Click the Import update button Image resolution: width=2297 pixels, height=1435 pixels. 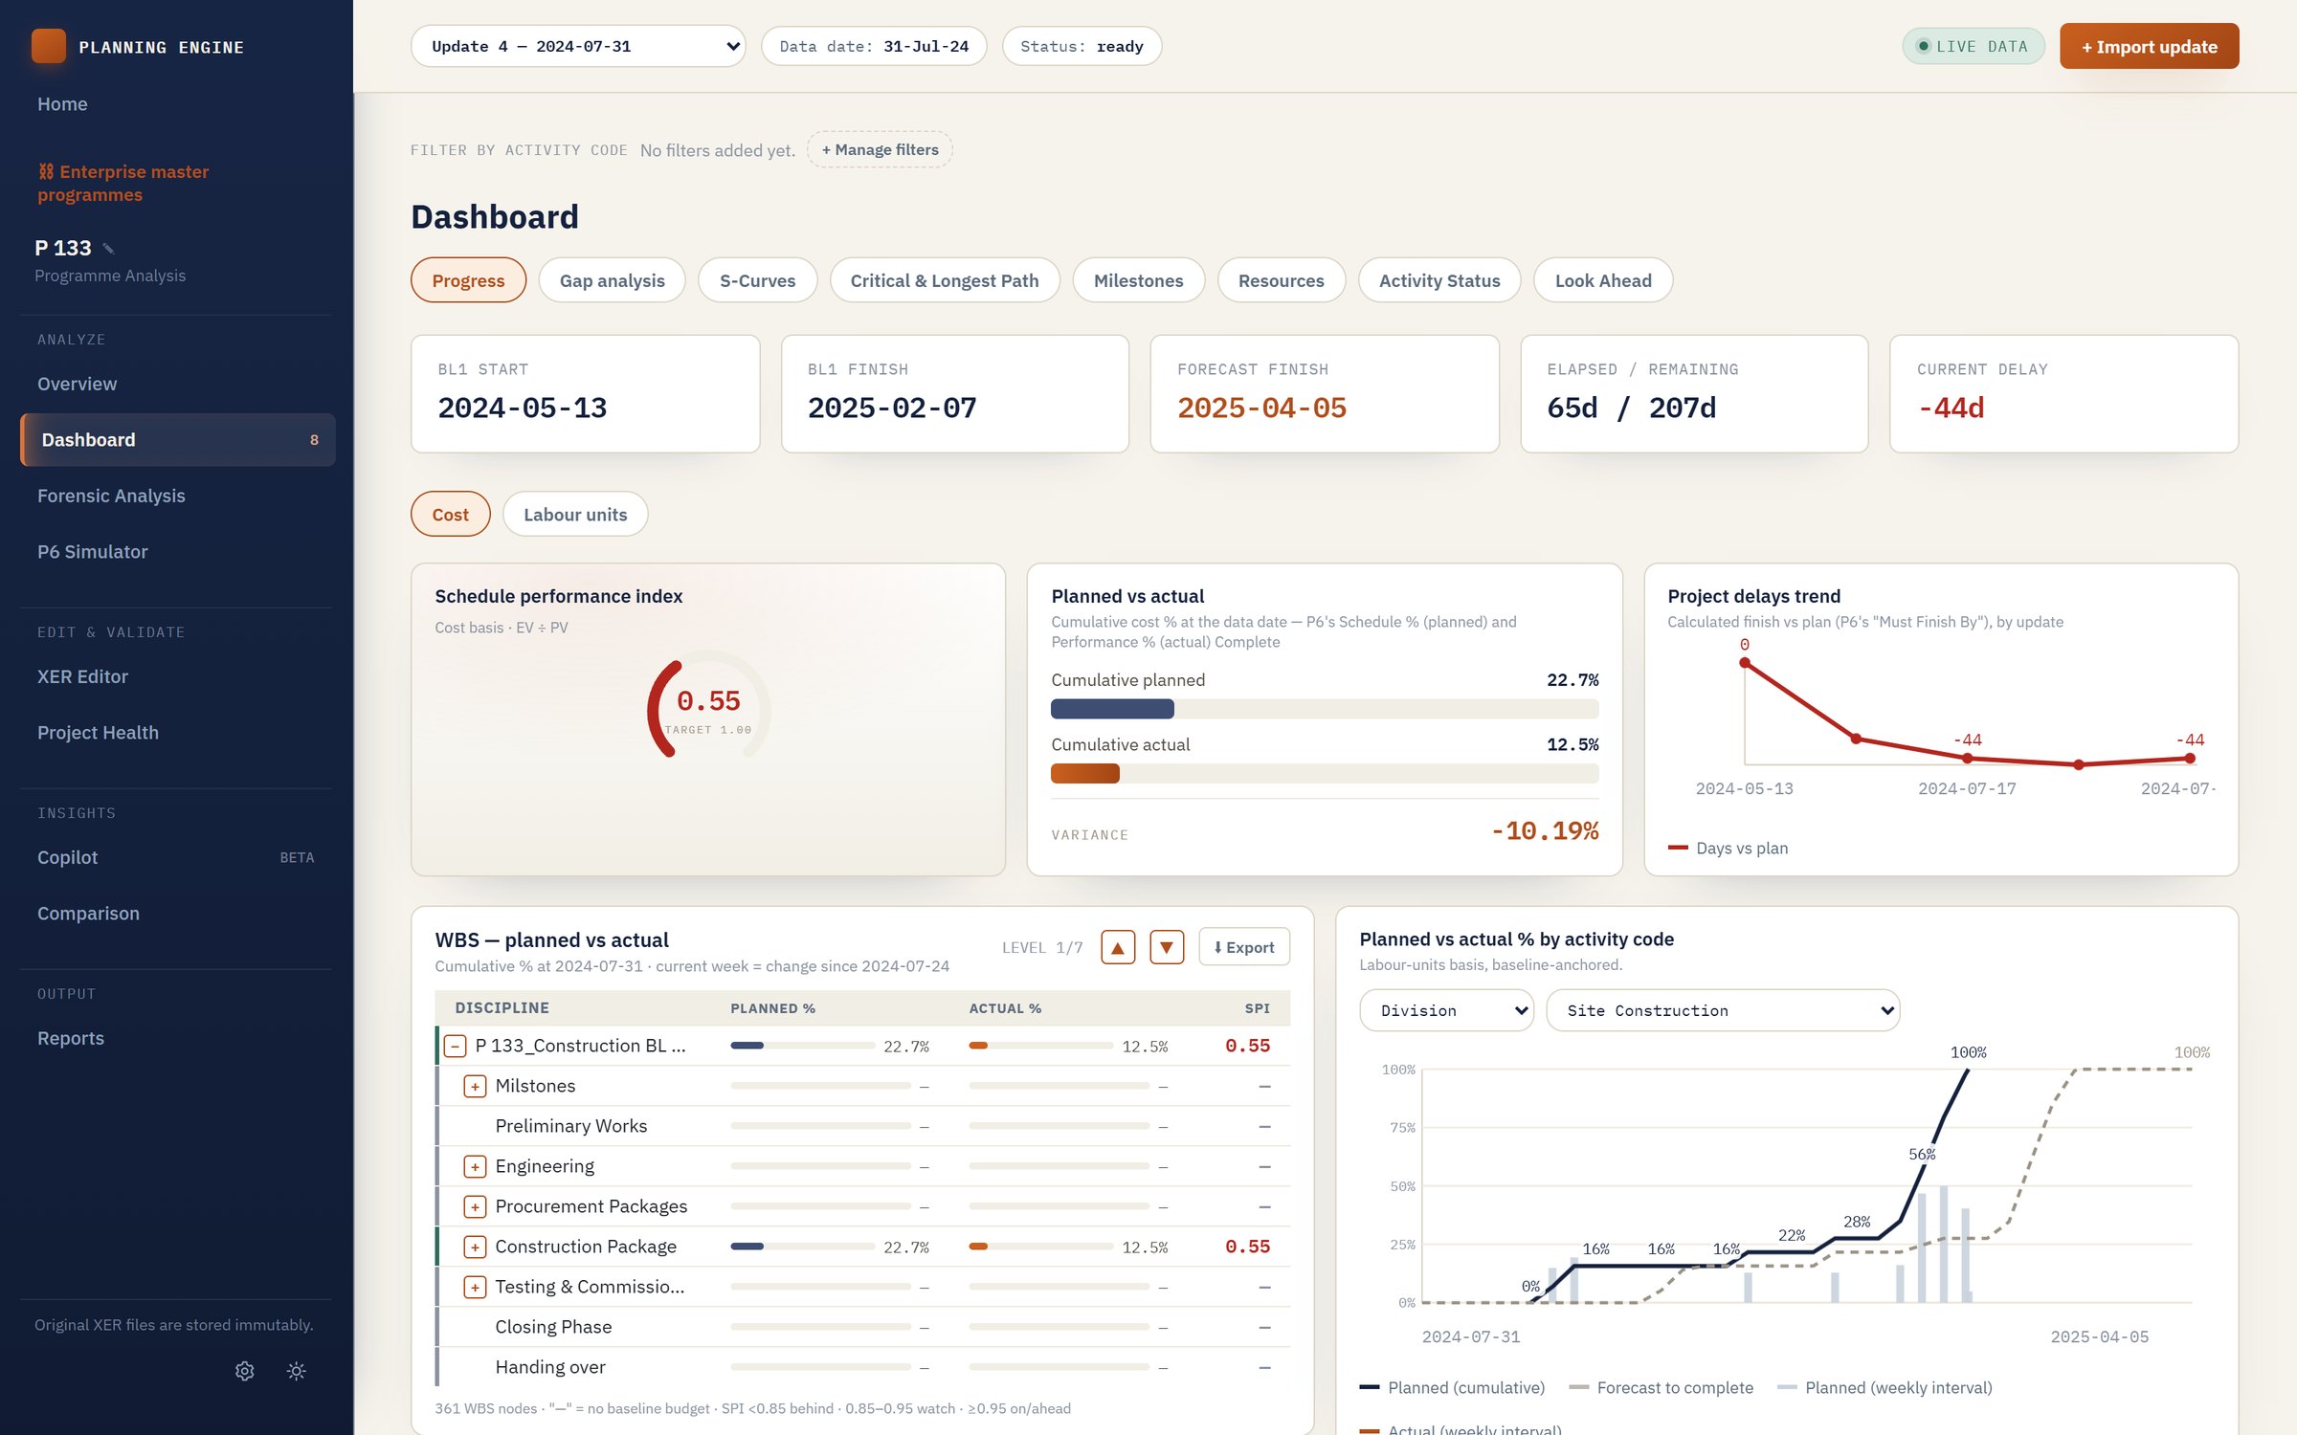click(2149, 46)
